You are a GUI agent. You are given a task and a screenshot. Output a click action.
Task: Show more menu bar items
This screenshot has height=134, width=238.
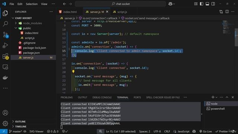pos(53,4)
